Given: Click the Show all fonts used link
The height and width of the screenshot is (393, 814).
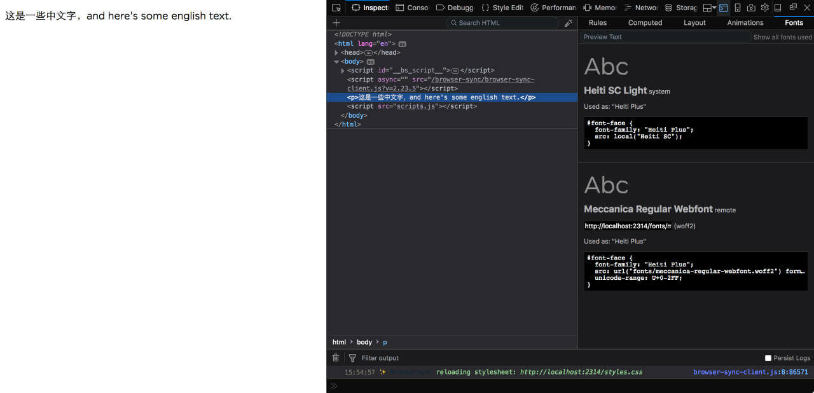Looking at the screenshot, I should 782,37.
